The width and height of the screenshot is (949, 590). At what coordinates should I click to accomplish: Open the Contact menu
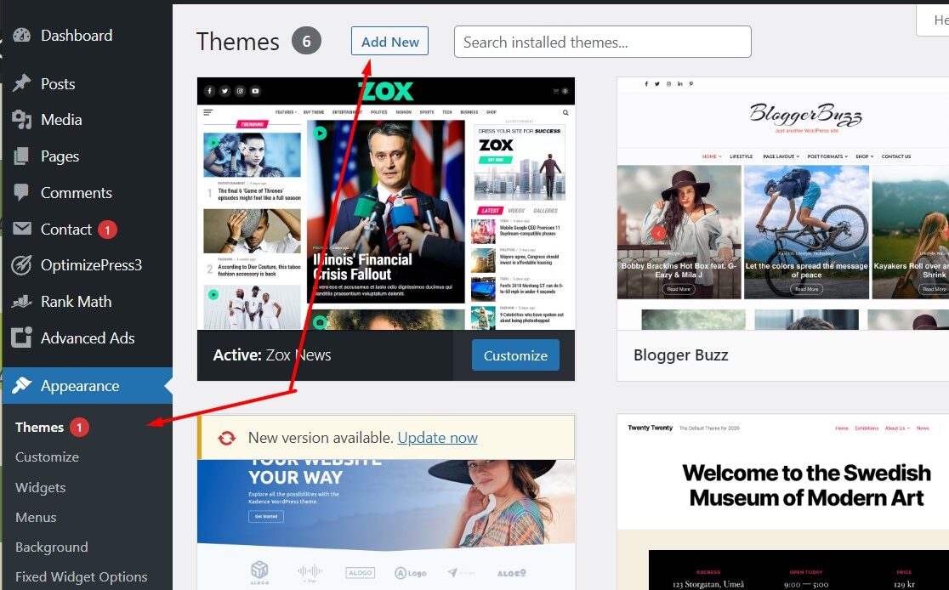tap(66, 230)
